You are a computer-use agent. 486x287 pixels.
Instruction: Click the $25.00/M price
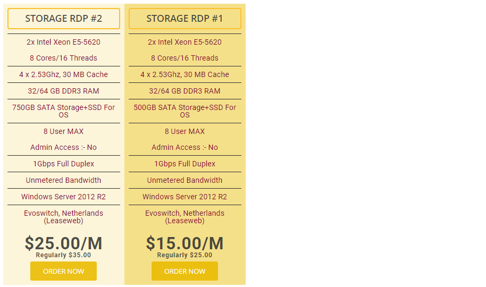click(63, 243)
